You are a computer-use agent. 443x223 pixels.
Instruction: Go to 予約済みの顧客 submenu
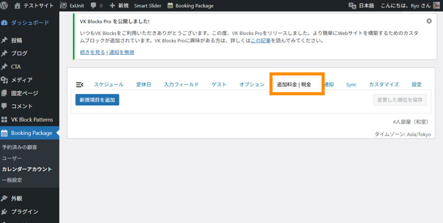[19, 148]
